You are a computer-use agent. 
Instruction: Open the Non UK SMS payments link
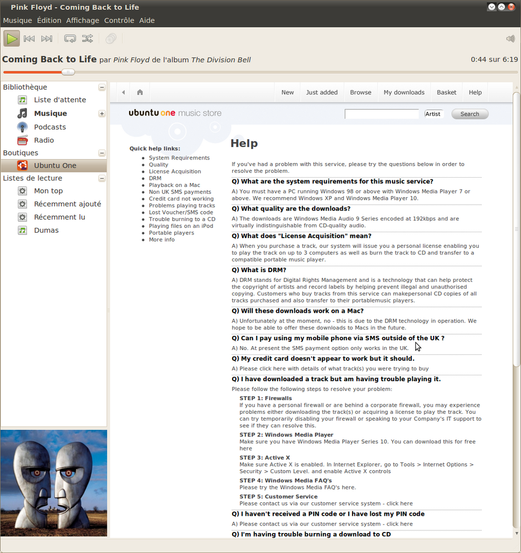(x=180, y=192)
